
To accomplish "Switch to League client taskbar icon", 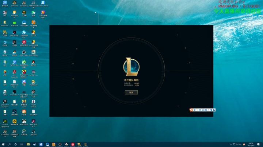I will pyautogui.click(x=85, y=144).
